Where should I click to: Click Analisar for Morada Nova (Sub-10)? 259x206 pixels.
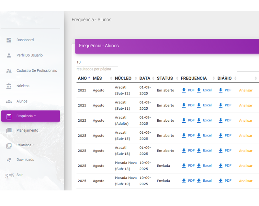point(245,181)
